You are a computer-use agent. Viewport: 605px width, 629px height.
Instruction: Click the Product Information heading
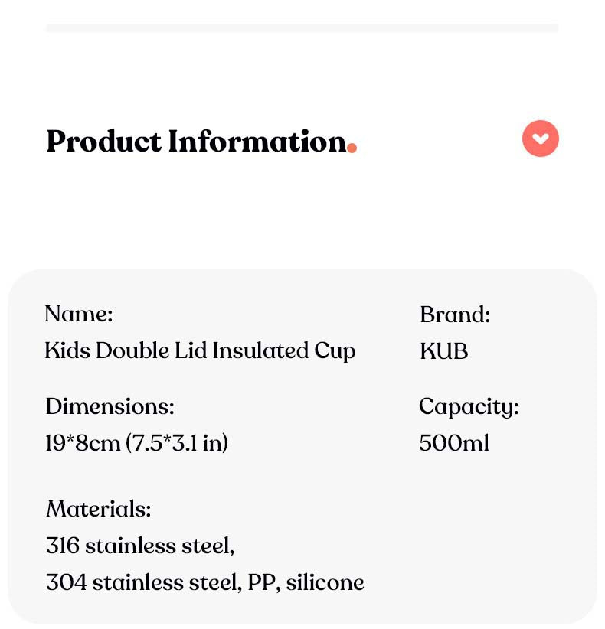[x=196, y=142]
